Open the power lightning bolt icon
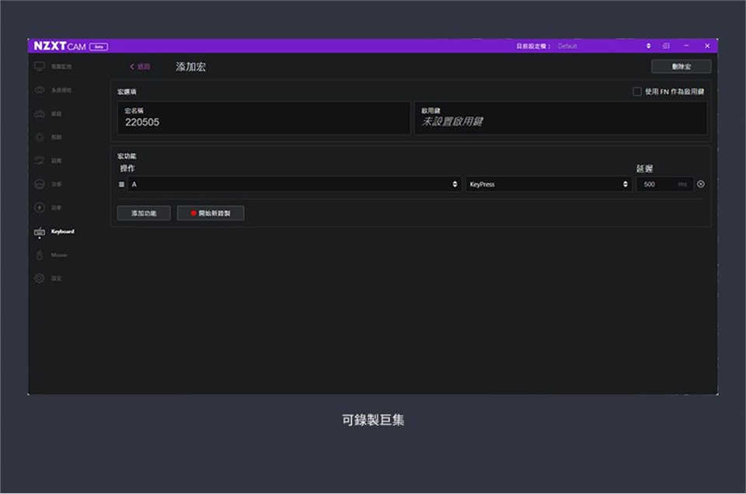The height and width of the screenshot is (494, 746). [40, 207]
